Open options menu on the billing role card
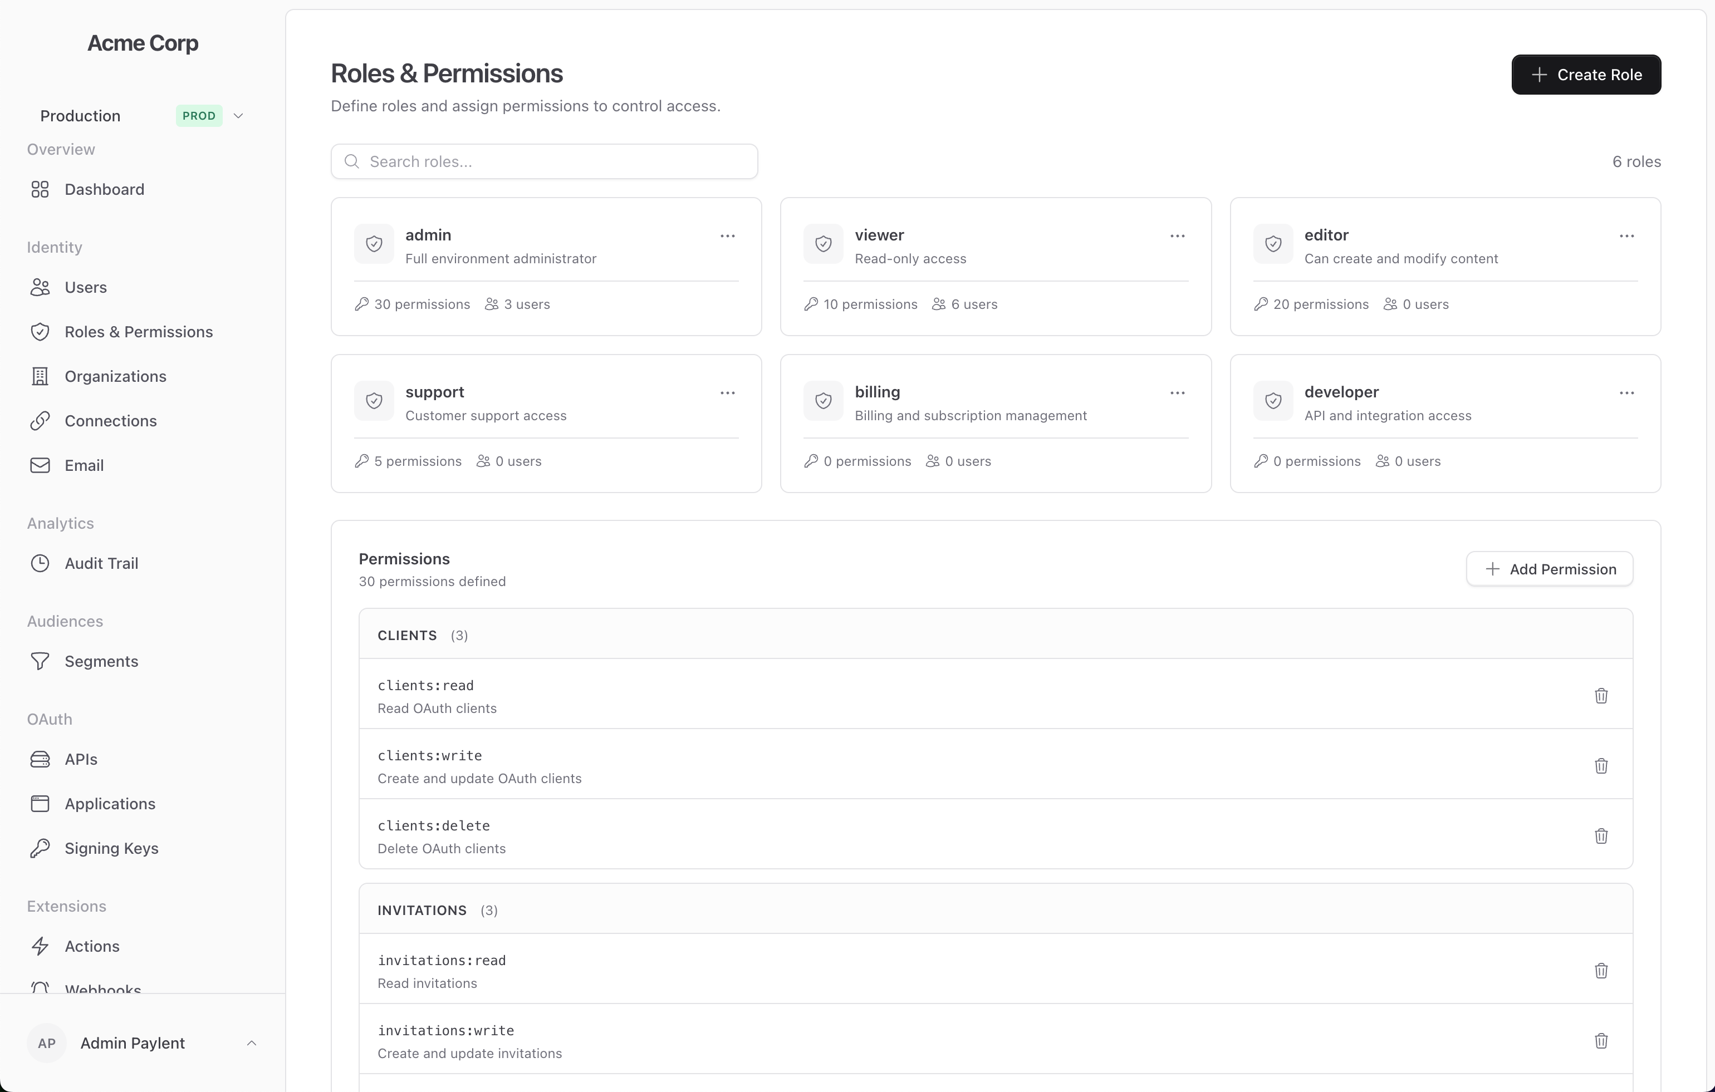 tap(1177, 392)
